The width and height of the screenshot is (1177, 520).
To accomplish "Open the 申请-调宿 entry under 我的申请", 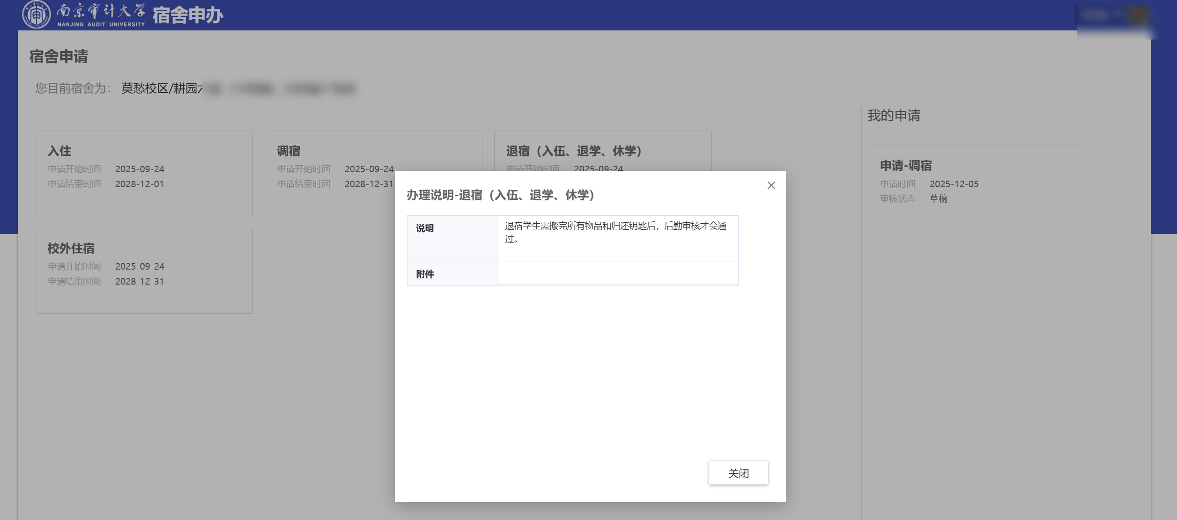I will [x=976, y=188].
